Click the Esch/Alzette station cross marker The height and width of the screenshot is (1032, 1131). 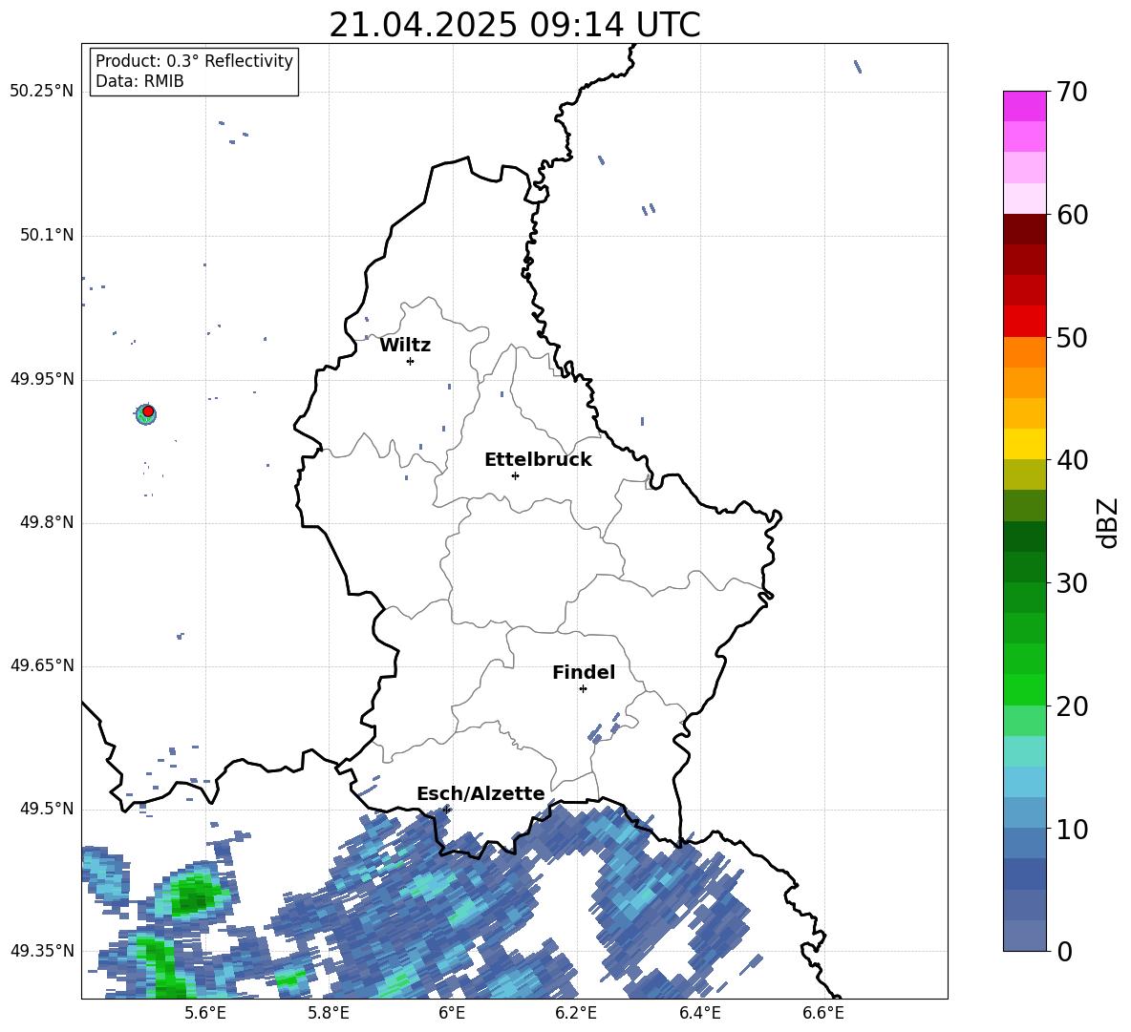[446, 810]
